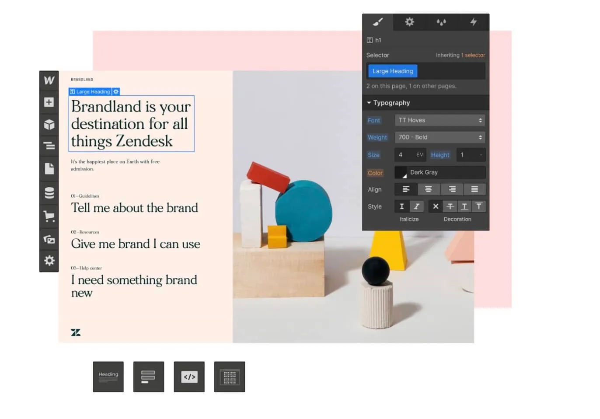Open the Weight dropdown 700 - Bold
The height and width of the screenshot is (419, 600).
tap(440, 137)
